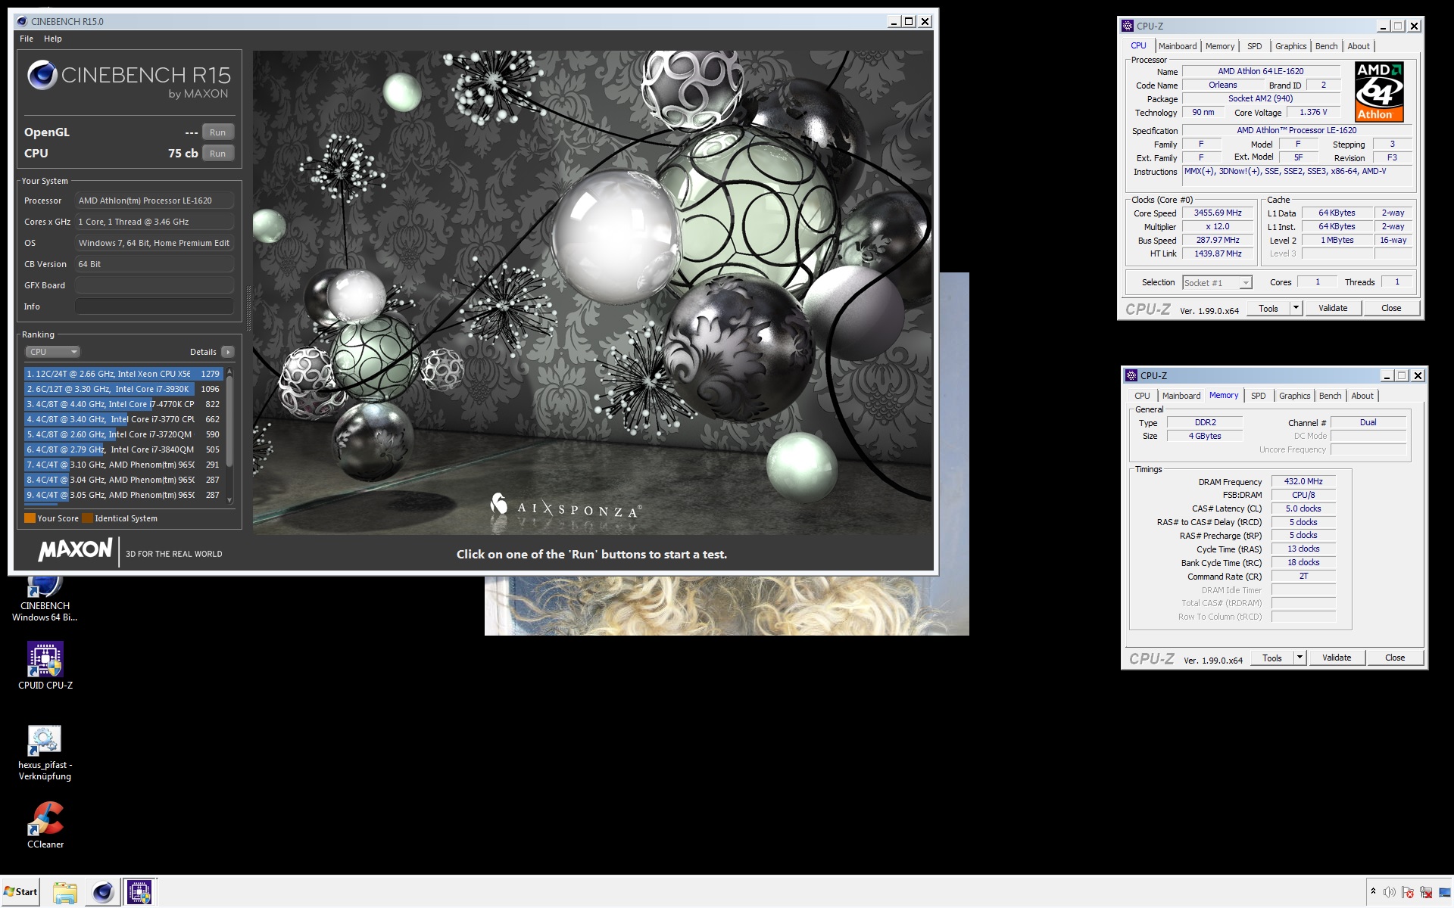Click Core Speed value 3455.69 MHz
This screenshot has width=1454, height=908.
(1218, 213)
